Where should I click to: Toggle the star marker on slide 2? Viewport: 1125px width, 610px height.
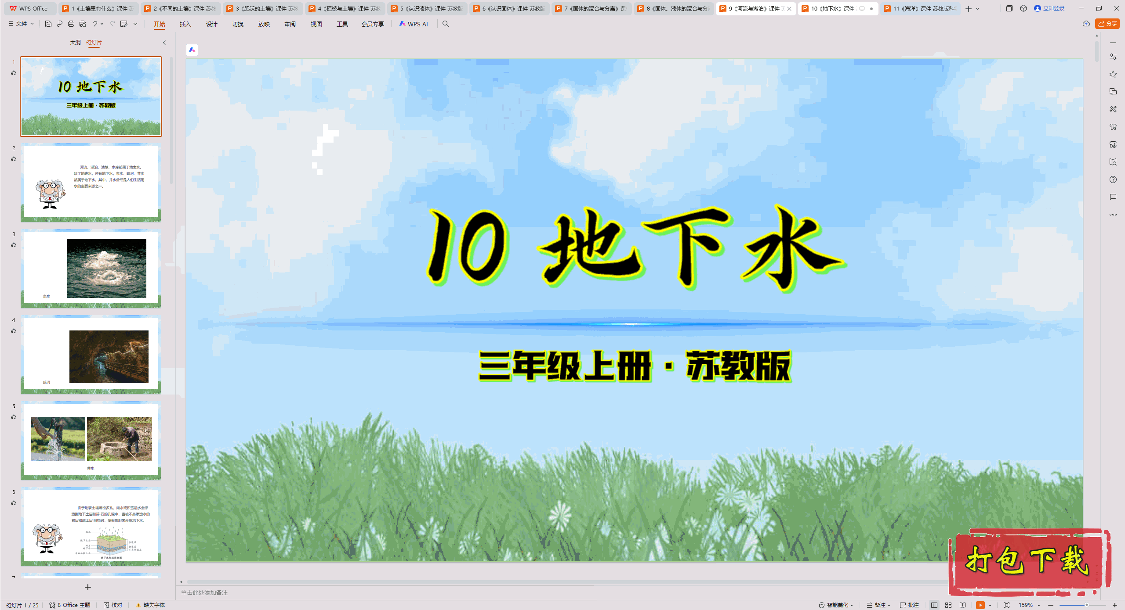(x=14, y=159)
